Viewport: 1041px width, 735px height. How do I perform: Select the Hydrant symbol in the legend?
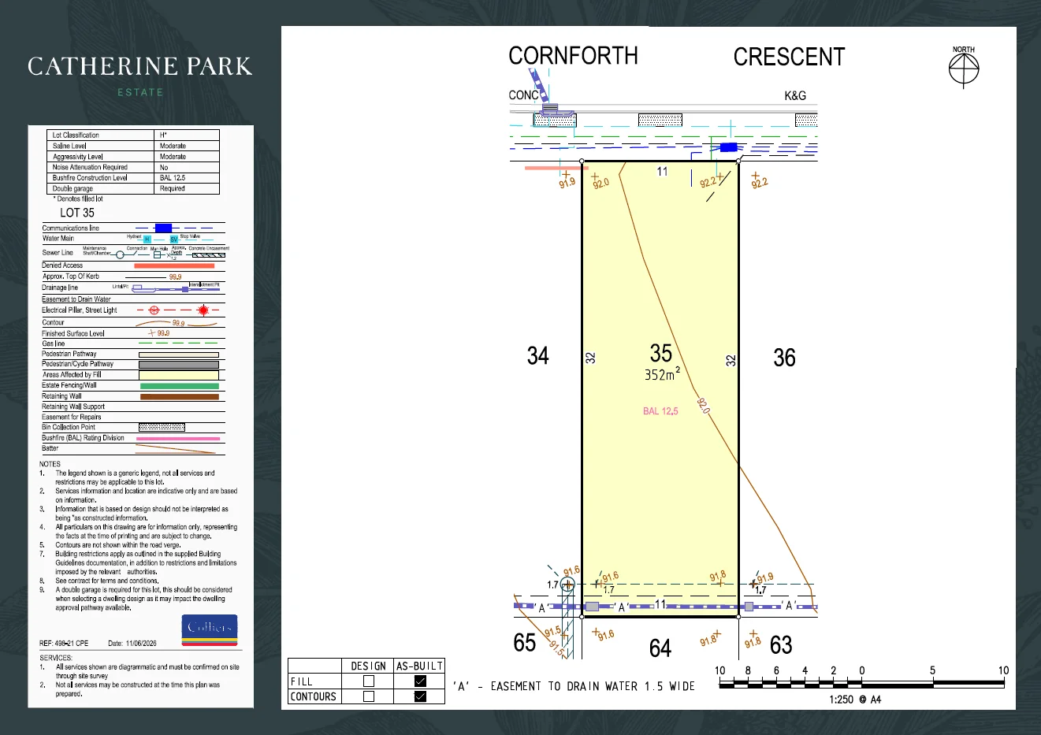147,239
